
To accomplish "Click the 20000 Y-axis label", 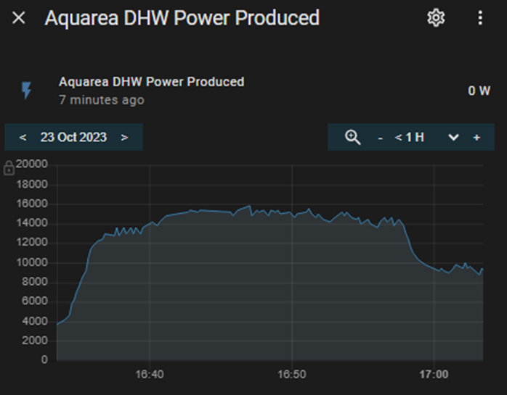I will coord(32,164).
